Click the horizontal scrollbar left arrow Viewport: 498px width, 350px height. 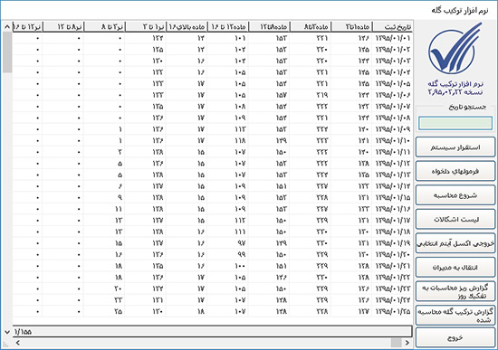click(18, 343)
